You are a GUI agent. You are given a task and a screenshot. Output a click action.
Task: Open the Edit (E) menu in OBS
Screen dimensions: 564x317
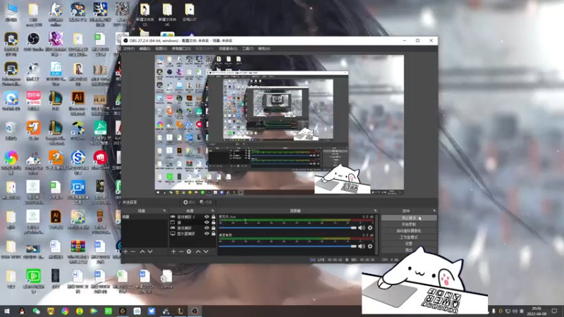point(145,49)
